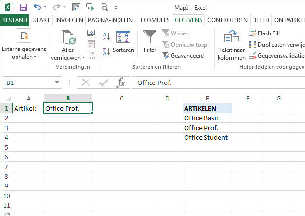Viewport: 305px width, 216px height.
Task: Cancel formula entry with the X icon
Action: point(85,83)
